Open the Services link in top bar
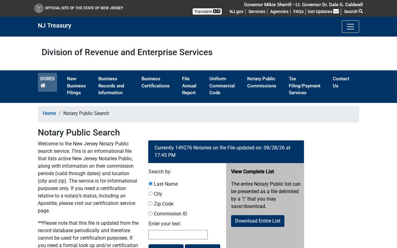The width and height of the screenshot is (397, 248). tap(257, 11)
